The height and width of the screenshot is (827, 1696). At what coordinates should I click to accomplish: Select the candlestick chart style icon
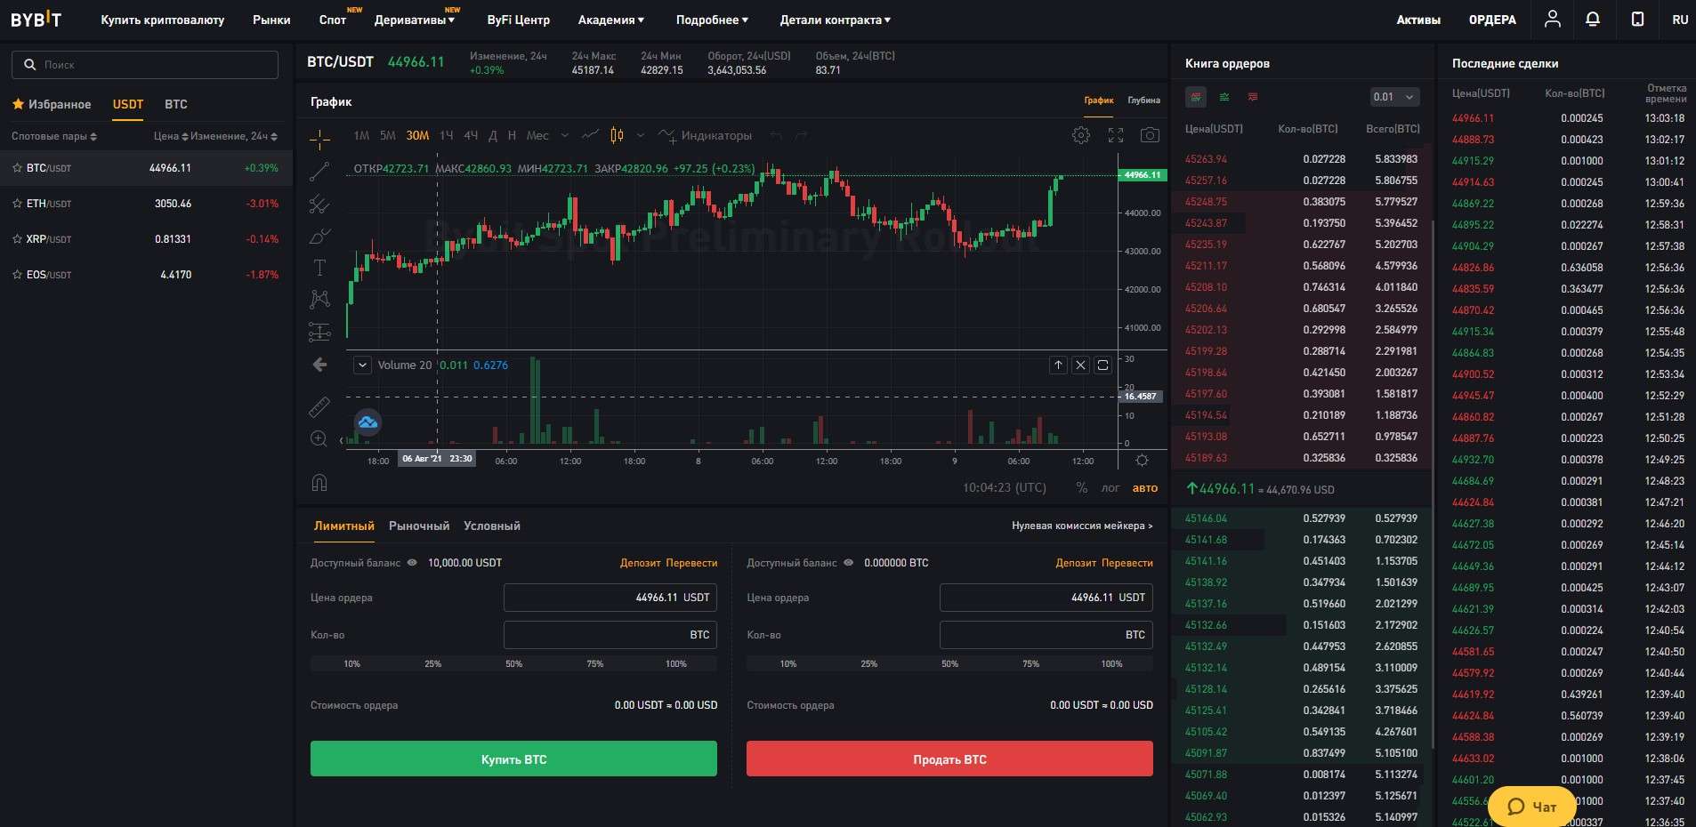pyautogui.click(x=617, y=135)
